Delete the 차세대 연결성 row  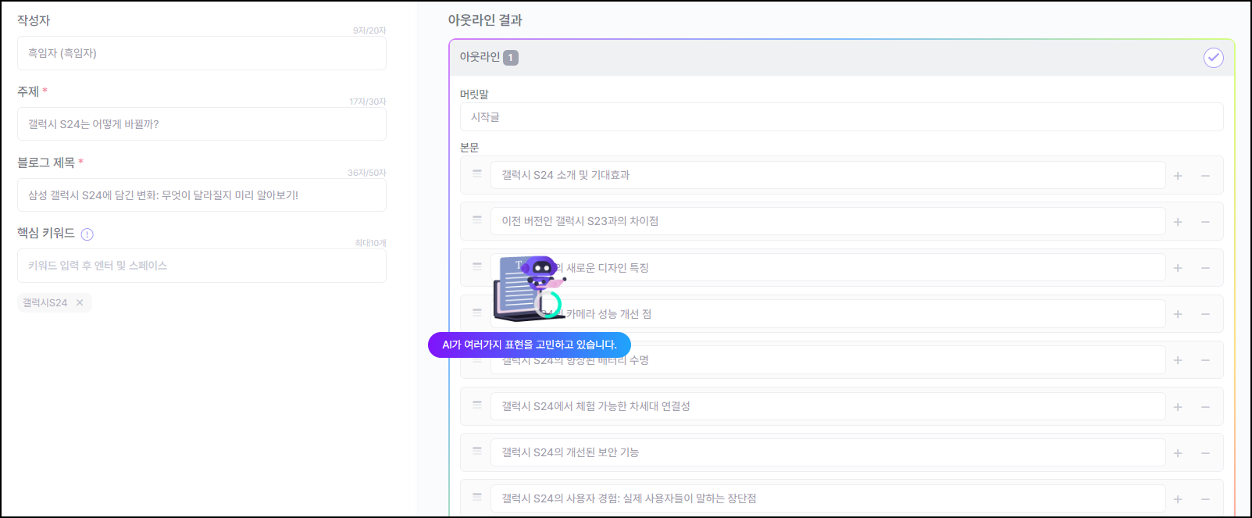coord(1205,407)
